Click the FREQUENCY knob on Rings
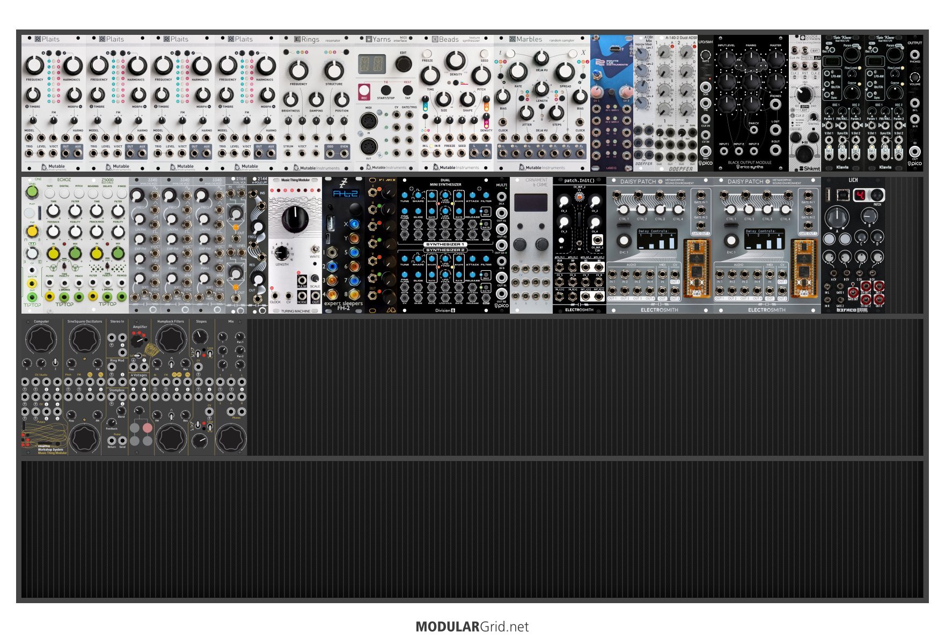The height and width of the screenshot is (638, 945). pyautogui.click(x=298, y=70)
